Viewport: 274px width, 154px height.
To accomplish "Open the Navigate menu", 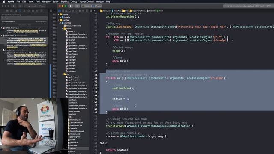I will click(x=46, y=2).
